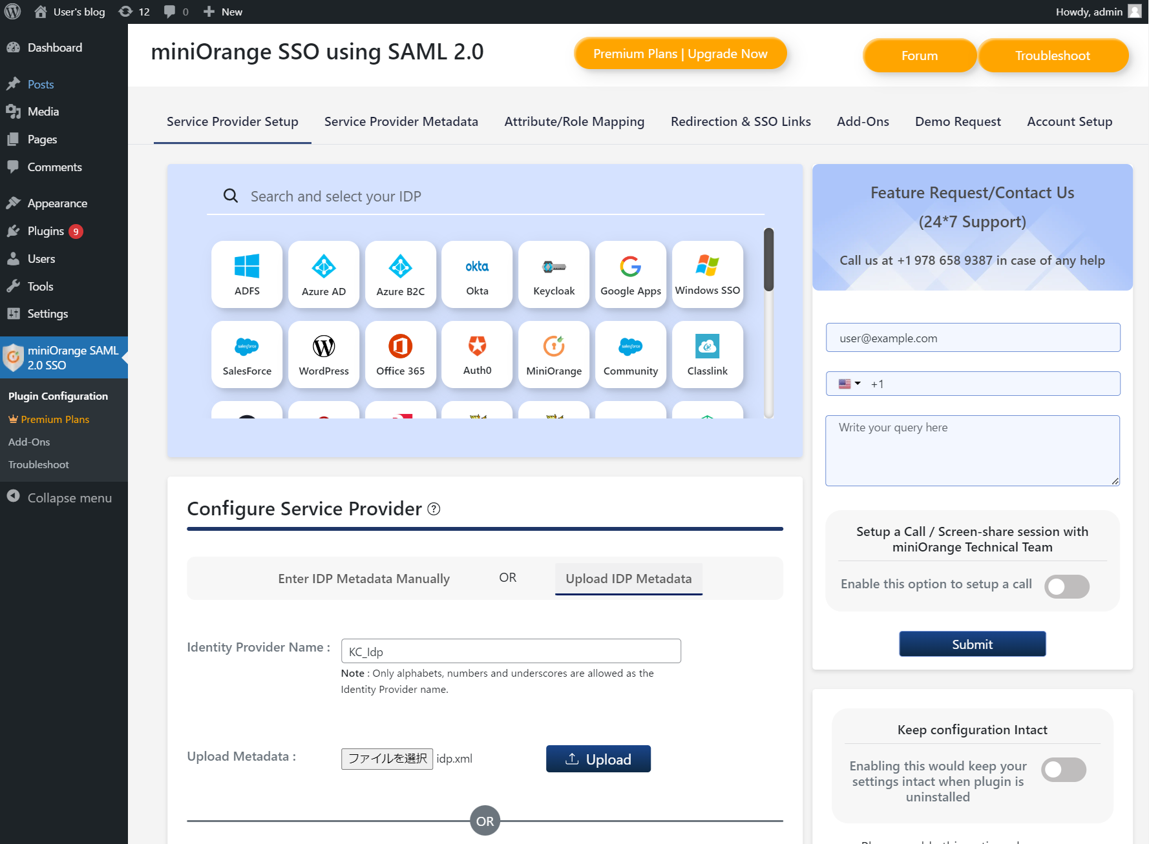Open Troubleshoot in the sidebar submenu
This screenshot has height=844, width=1149.
point(39,465)
